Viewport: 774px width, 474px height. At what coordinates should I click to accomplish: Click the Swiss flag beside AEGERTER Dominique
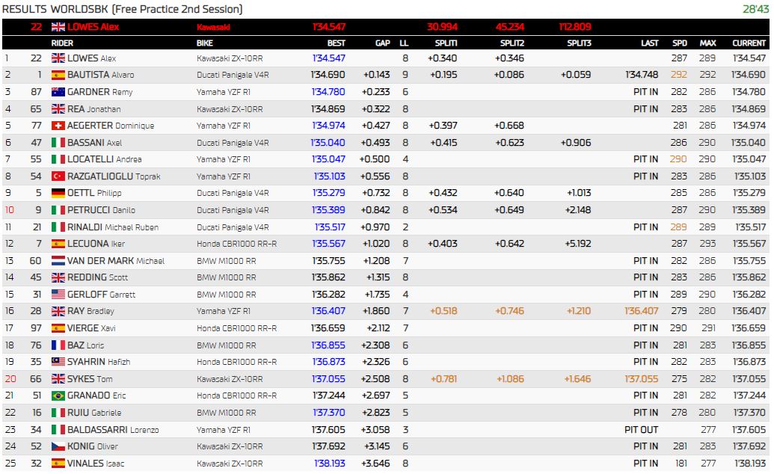(x=58, y=126)
